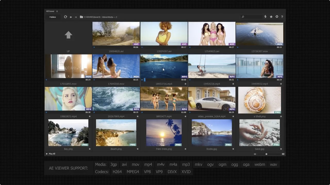Click the lightning bolt icon
Image resolution: width=330 pixels, height=185 pixels.
click(x=265, y=17)
